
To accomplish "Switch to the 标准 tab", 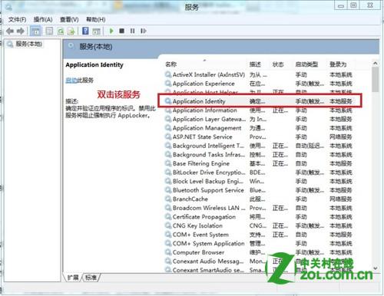I will click(x=91, y=278).
